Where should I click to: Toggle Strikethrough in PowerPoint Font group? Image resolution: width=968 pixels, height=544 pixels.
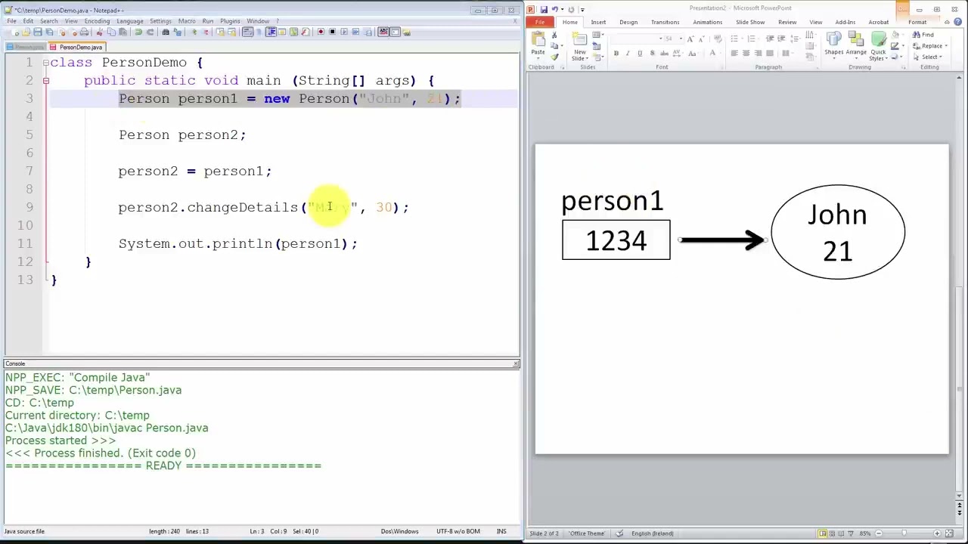(664, 53)
